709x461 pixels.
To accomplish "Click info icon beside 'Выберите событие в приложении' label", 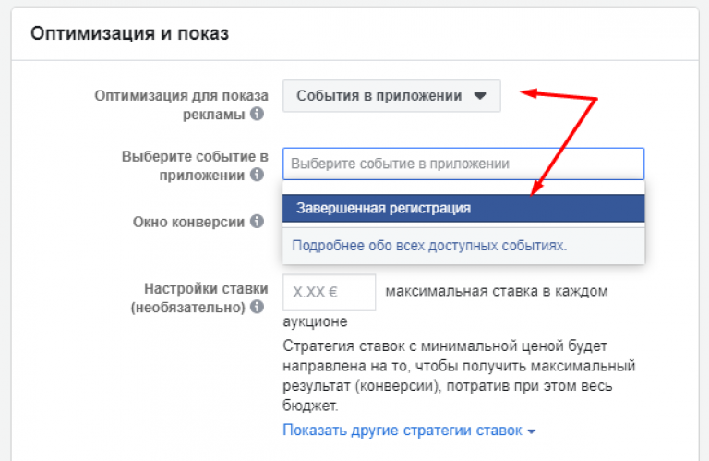I will tap(258, 175).
